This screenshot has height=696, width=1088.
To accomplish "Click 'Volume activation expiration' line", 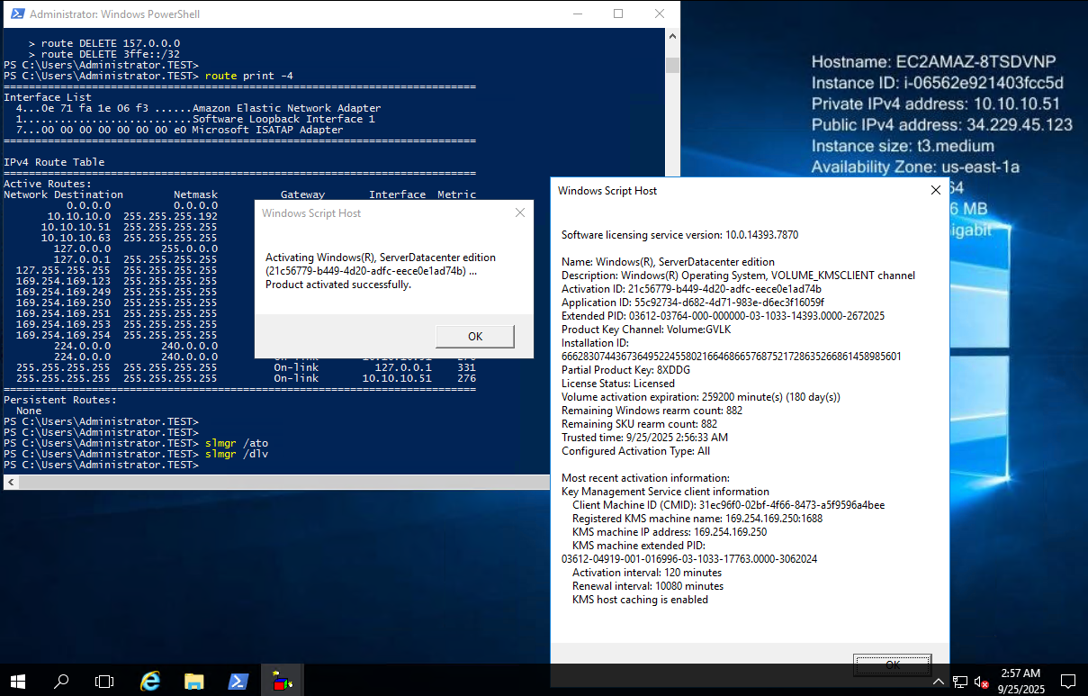I will tap(701, 397).
